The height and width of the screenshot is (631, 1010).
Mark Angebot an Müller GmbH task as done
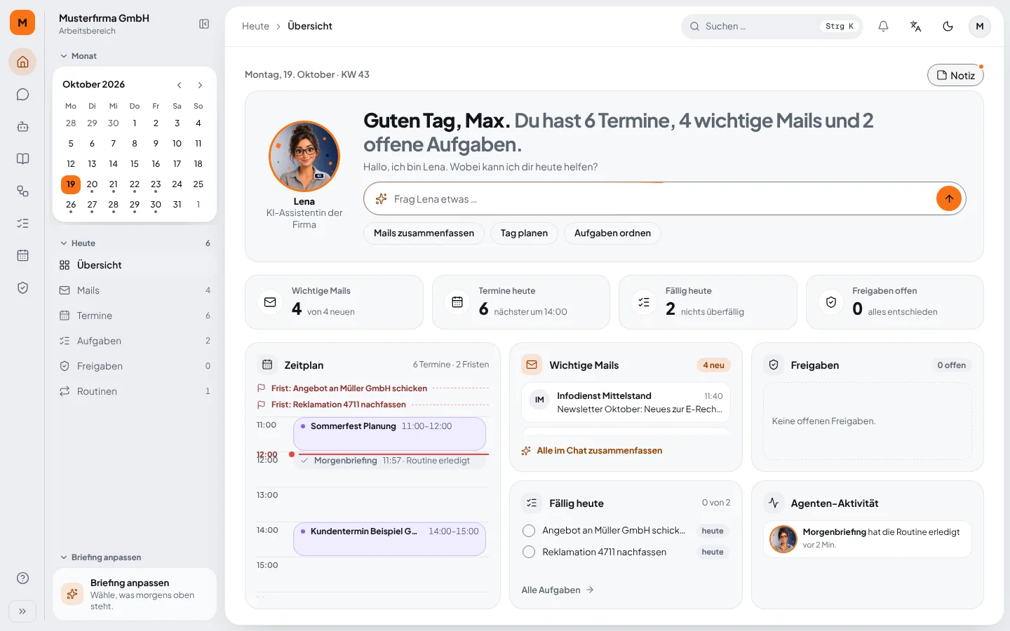[x=529, y=531]
